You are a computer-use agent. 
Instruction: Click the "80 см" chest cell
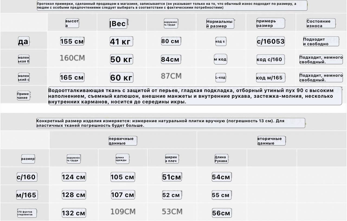[x=171, y=41]
